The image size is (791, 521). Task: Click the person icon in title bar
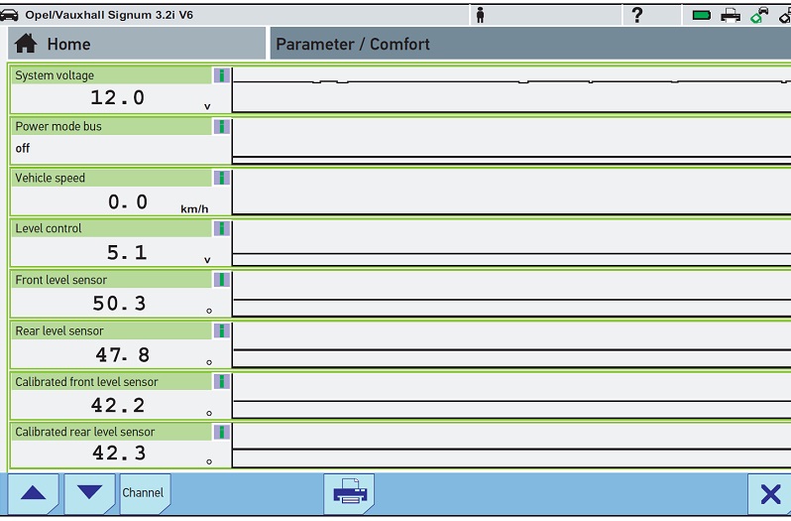click(x=480, y=14)
